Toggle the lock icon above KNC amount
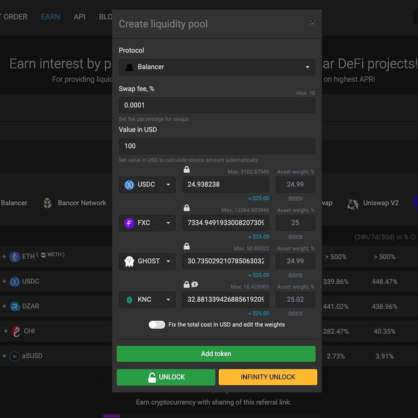 click(x=187, y=284)
